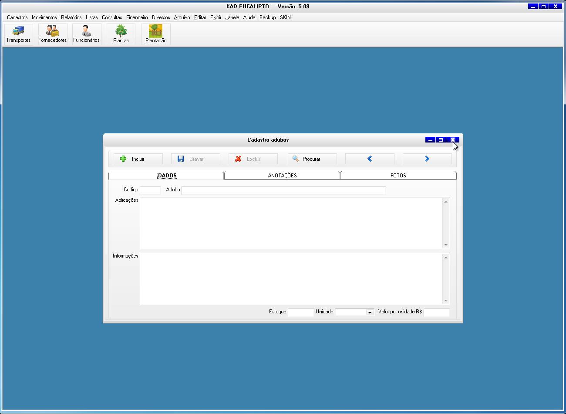566x414 pixels.
Task: Minimize the Cadastro adubos window
Action: (x=430, y=140)
